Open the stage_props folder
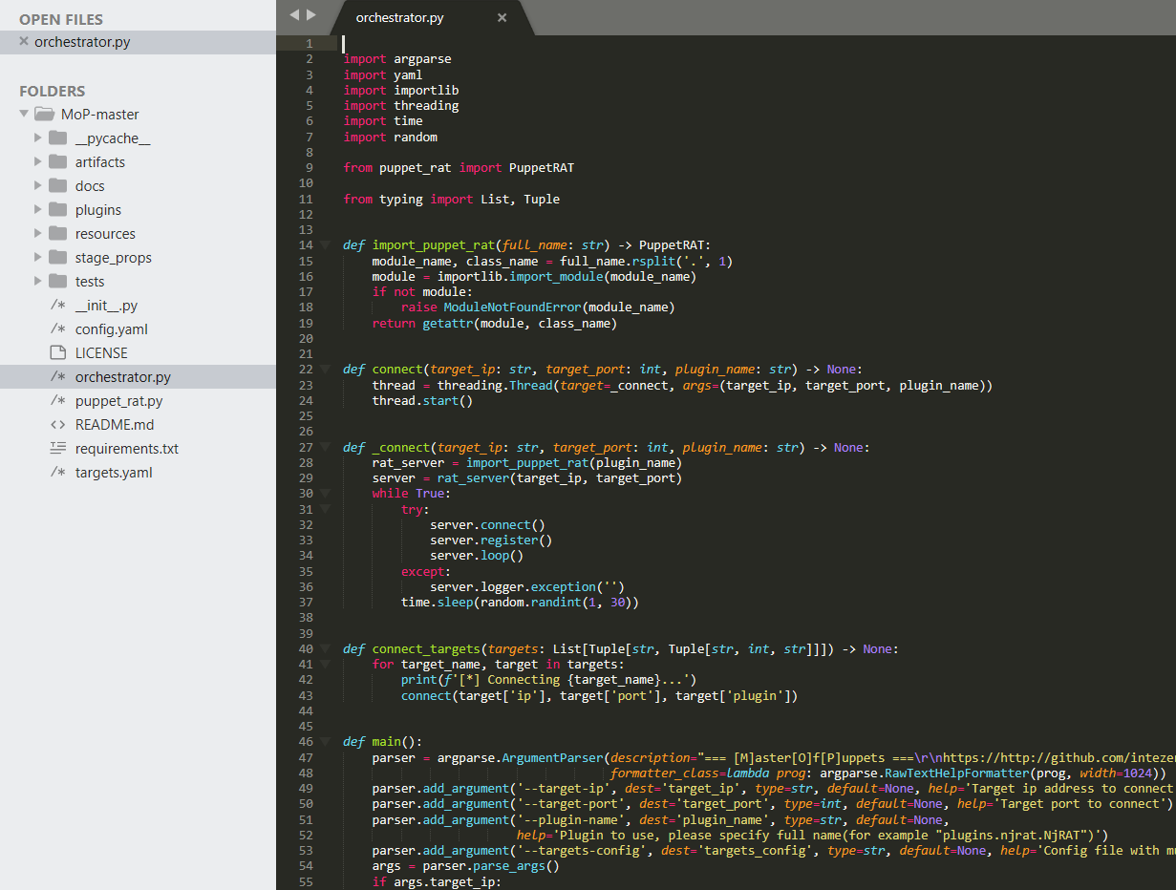1176x890 pixels. point(113,258)
